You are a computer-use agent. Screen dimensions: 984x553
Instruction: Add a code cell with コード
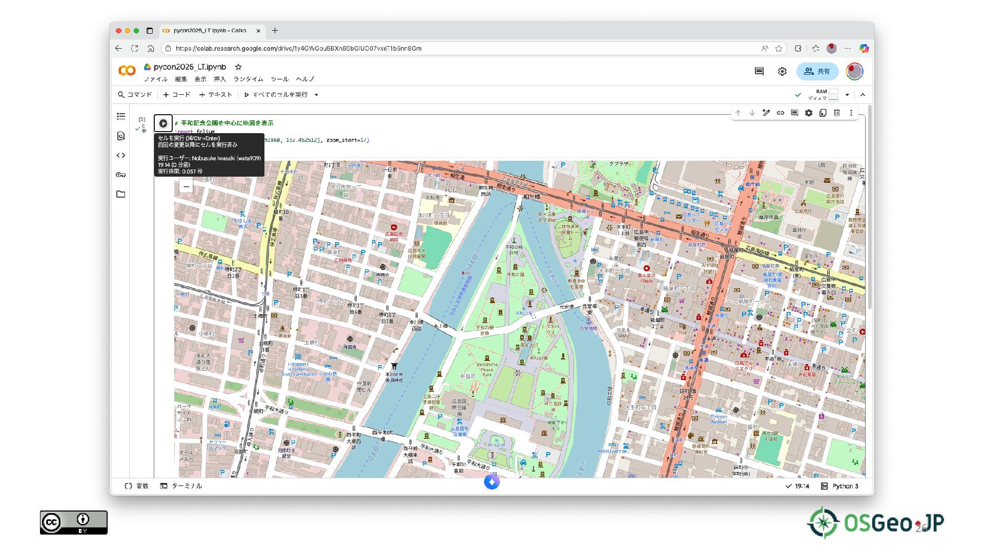tap(177, 95)
